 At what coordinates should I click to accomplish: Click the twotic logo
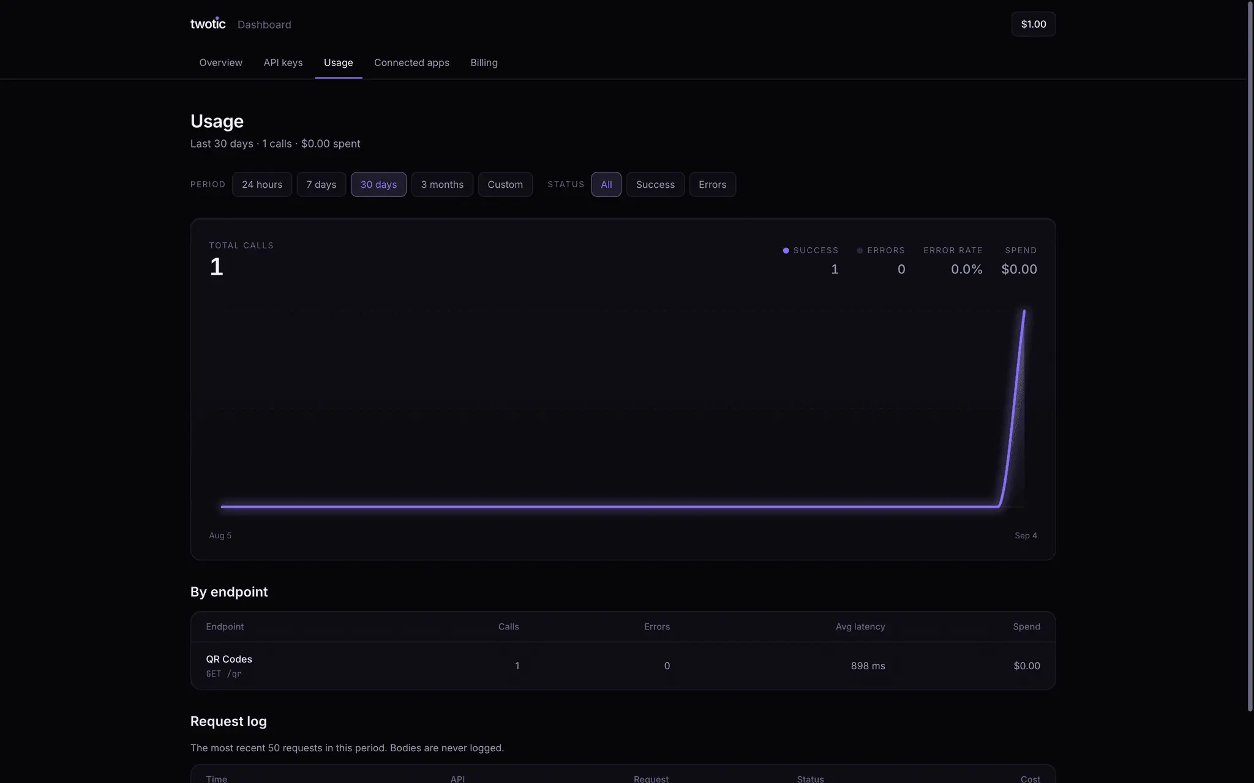click(x=208, y=24)
